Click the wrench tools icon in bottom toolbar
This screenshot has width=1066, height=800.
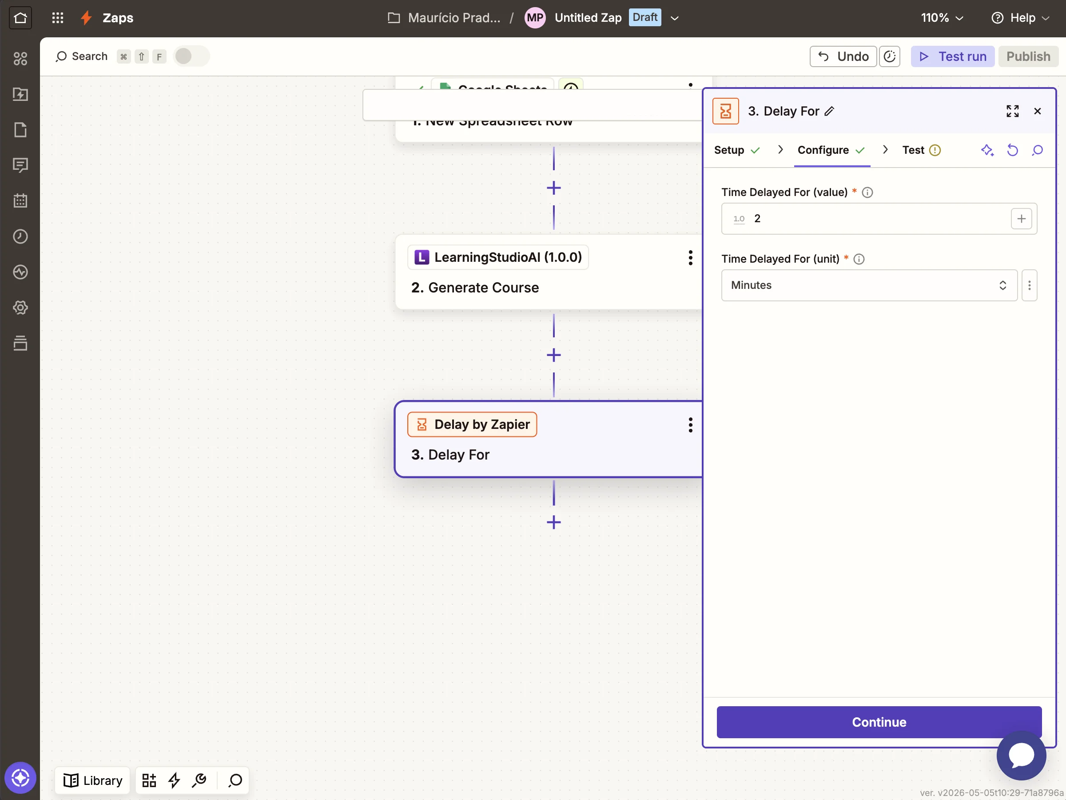199,780
